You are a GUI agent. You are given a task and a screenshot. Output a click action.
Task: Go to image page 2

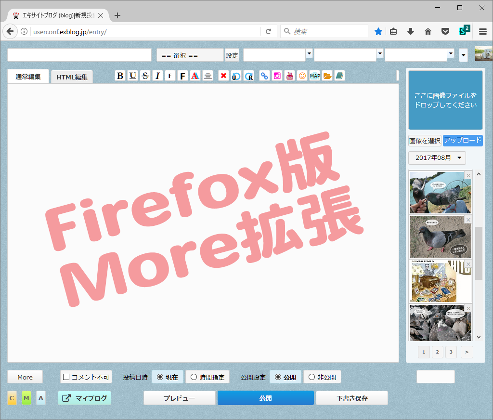pos(437,352)
